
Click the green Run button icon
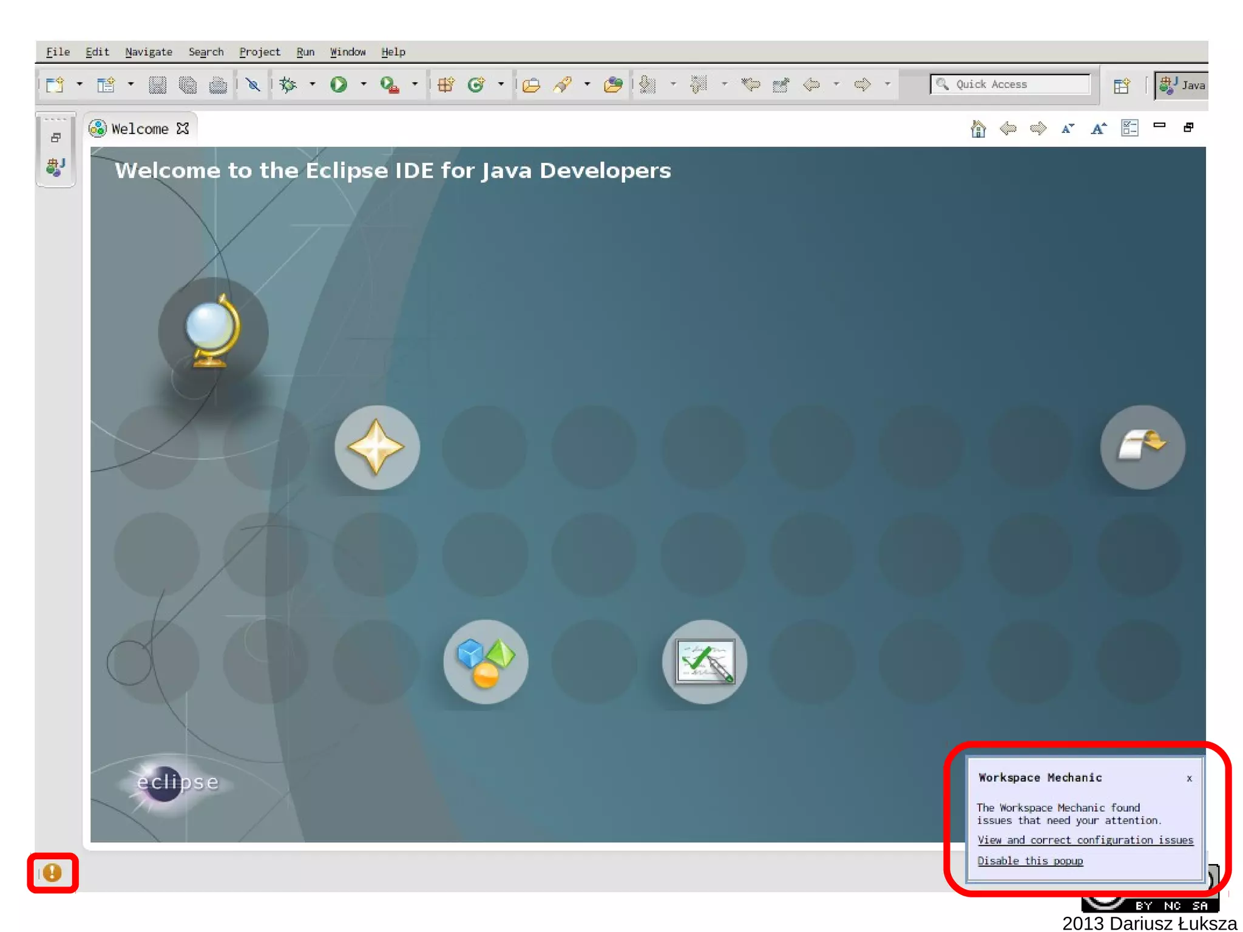pyautogui.click(x=339, y=84)
